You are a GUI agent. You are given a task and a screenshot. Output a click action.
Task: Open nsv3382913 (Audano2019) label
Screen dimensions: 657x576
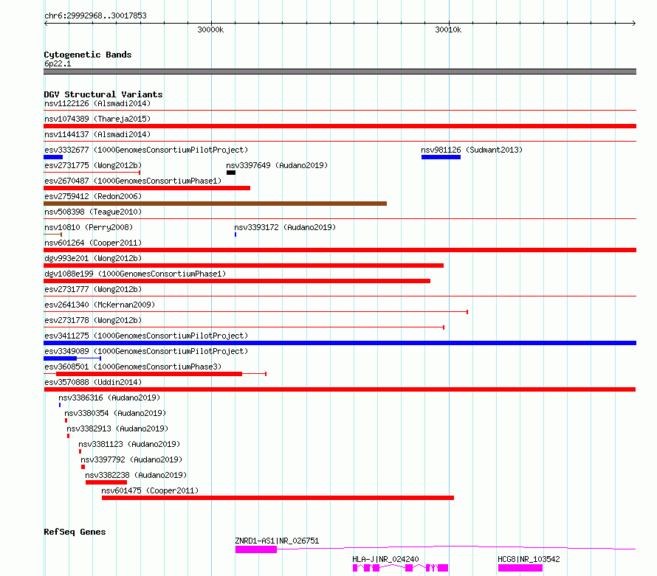[x=117, y=428]
